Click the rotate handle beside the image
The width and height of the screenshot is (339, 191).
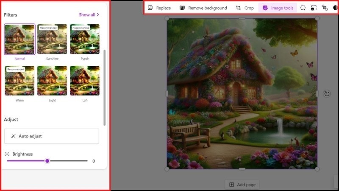327,93
